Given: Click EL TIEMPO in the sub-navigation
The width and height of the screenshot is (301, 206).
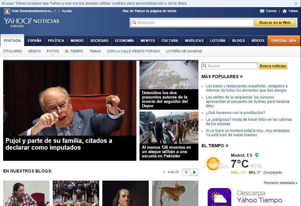Looking at the screenshot, I should tap(74, 51).
